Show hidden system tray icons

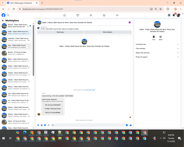click(160, 138)
